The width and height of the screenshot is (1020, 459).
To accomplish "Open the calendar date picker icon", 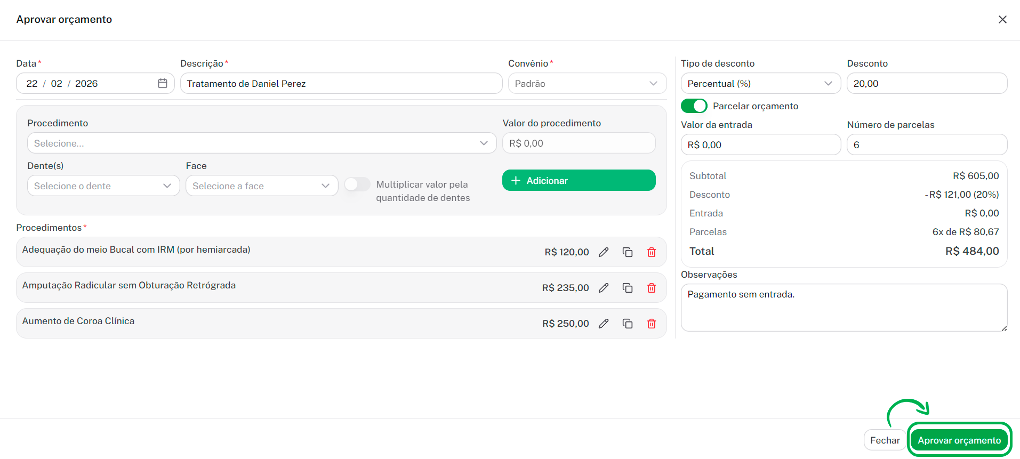I will 163,84.
